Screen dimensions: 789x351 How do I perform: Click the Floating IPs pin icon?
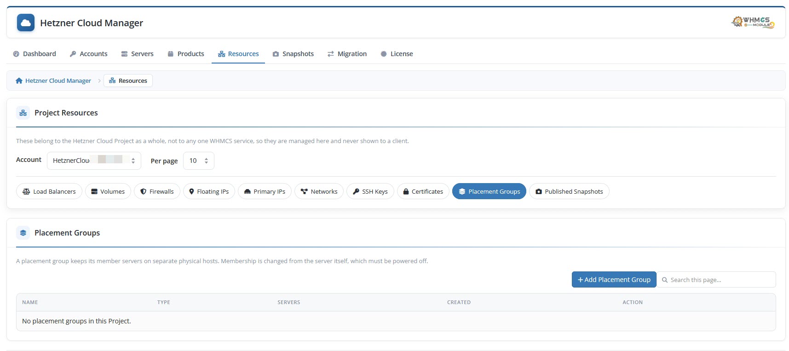(191, 191)
